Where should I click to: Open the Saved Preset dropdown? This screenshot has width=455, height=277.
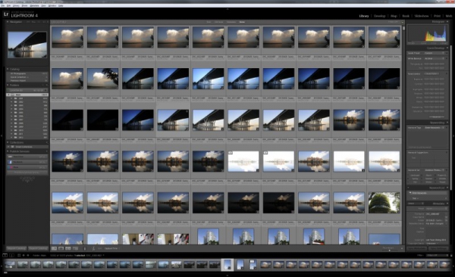tap(435, 53)
